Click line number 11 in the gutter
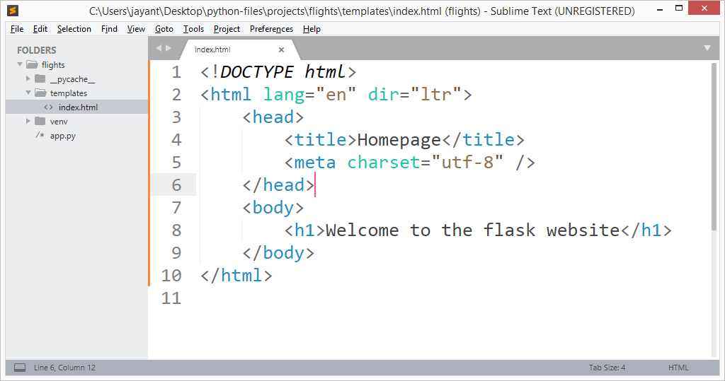The image size is (725, 381). pyautogui.click(x=171, y=298)
